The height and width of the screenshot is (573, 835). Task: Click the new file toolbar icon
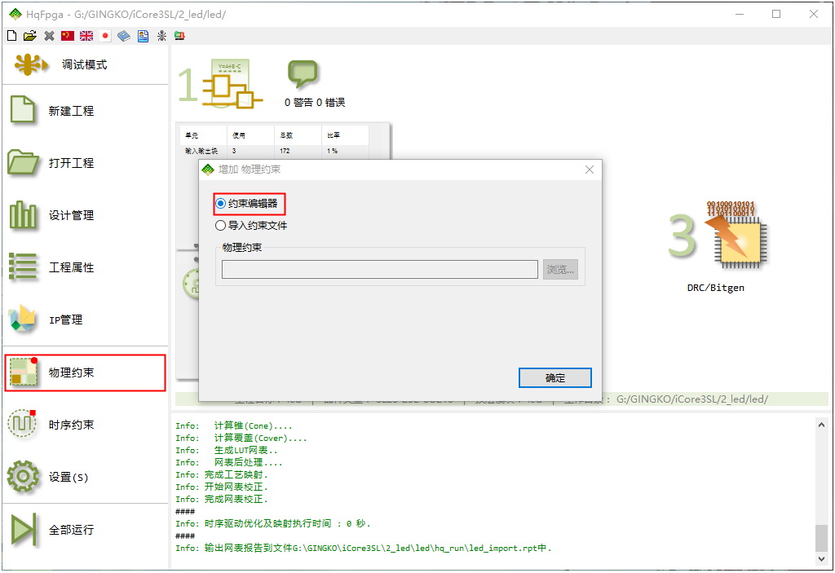tap(11, 36)
